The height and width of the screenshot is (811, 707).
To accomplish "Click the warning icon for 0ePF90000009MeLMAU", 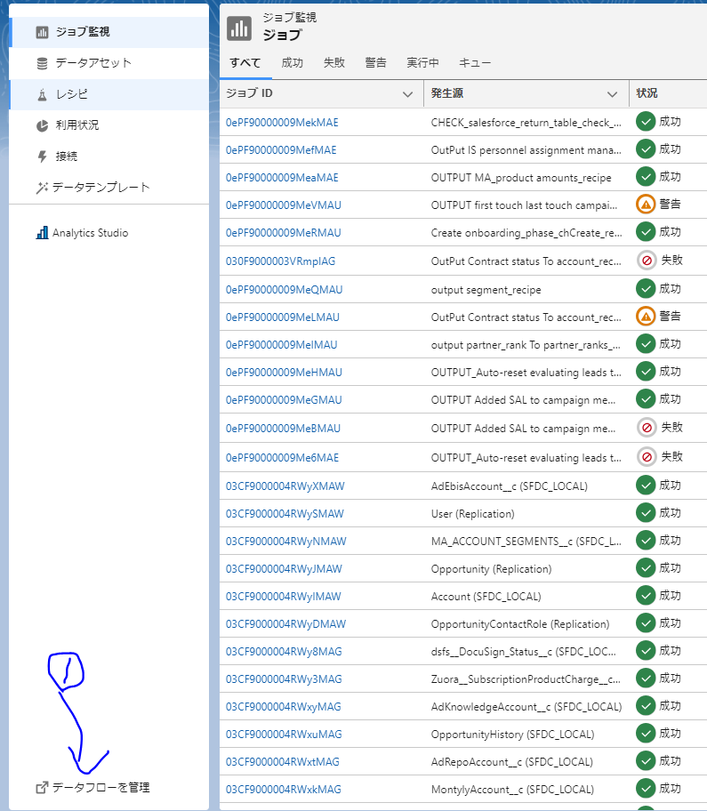I will click(x=646, y=316).
